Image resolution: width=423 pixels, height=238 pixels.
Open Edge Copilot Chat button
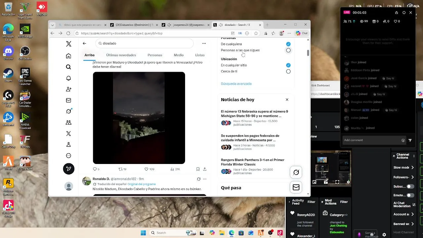(301, 33)
